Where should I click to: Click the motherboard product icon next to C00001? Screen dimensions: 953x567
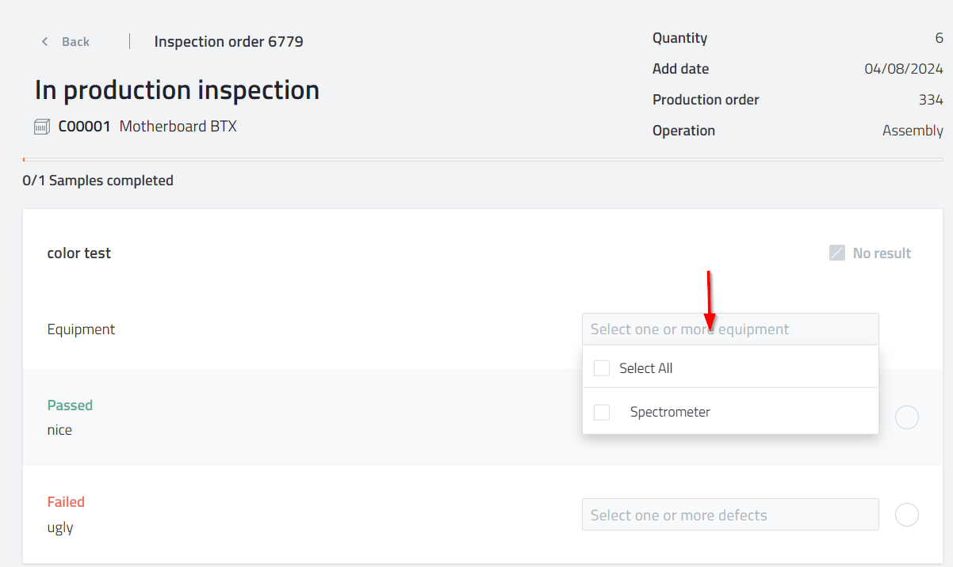(x=42, y=127)
